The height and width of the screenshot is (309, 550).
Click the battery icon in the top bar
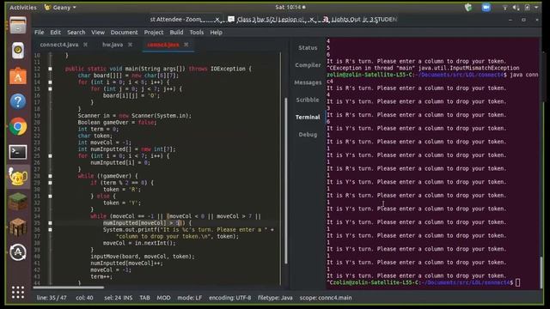tap(527, 8)
